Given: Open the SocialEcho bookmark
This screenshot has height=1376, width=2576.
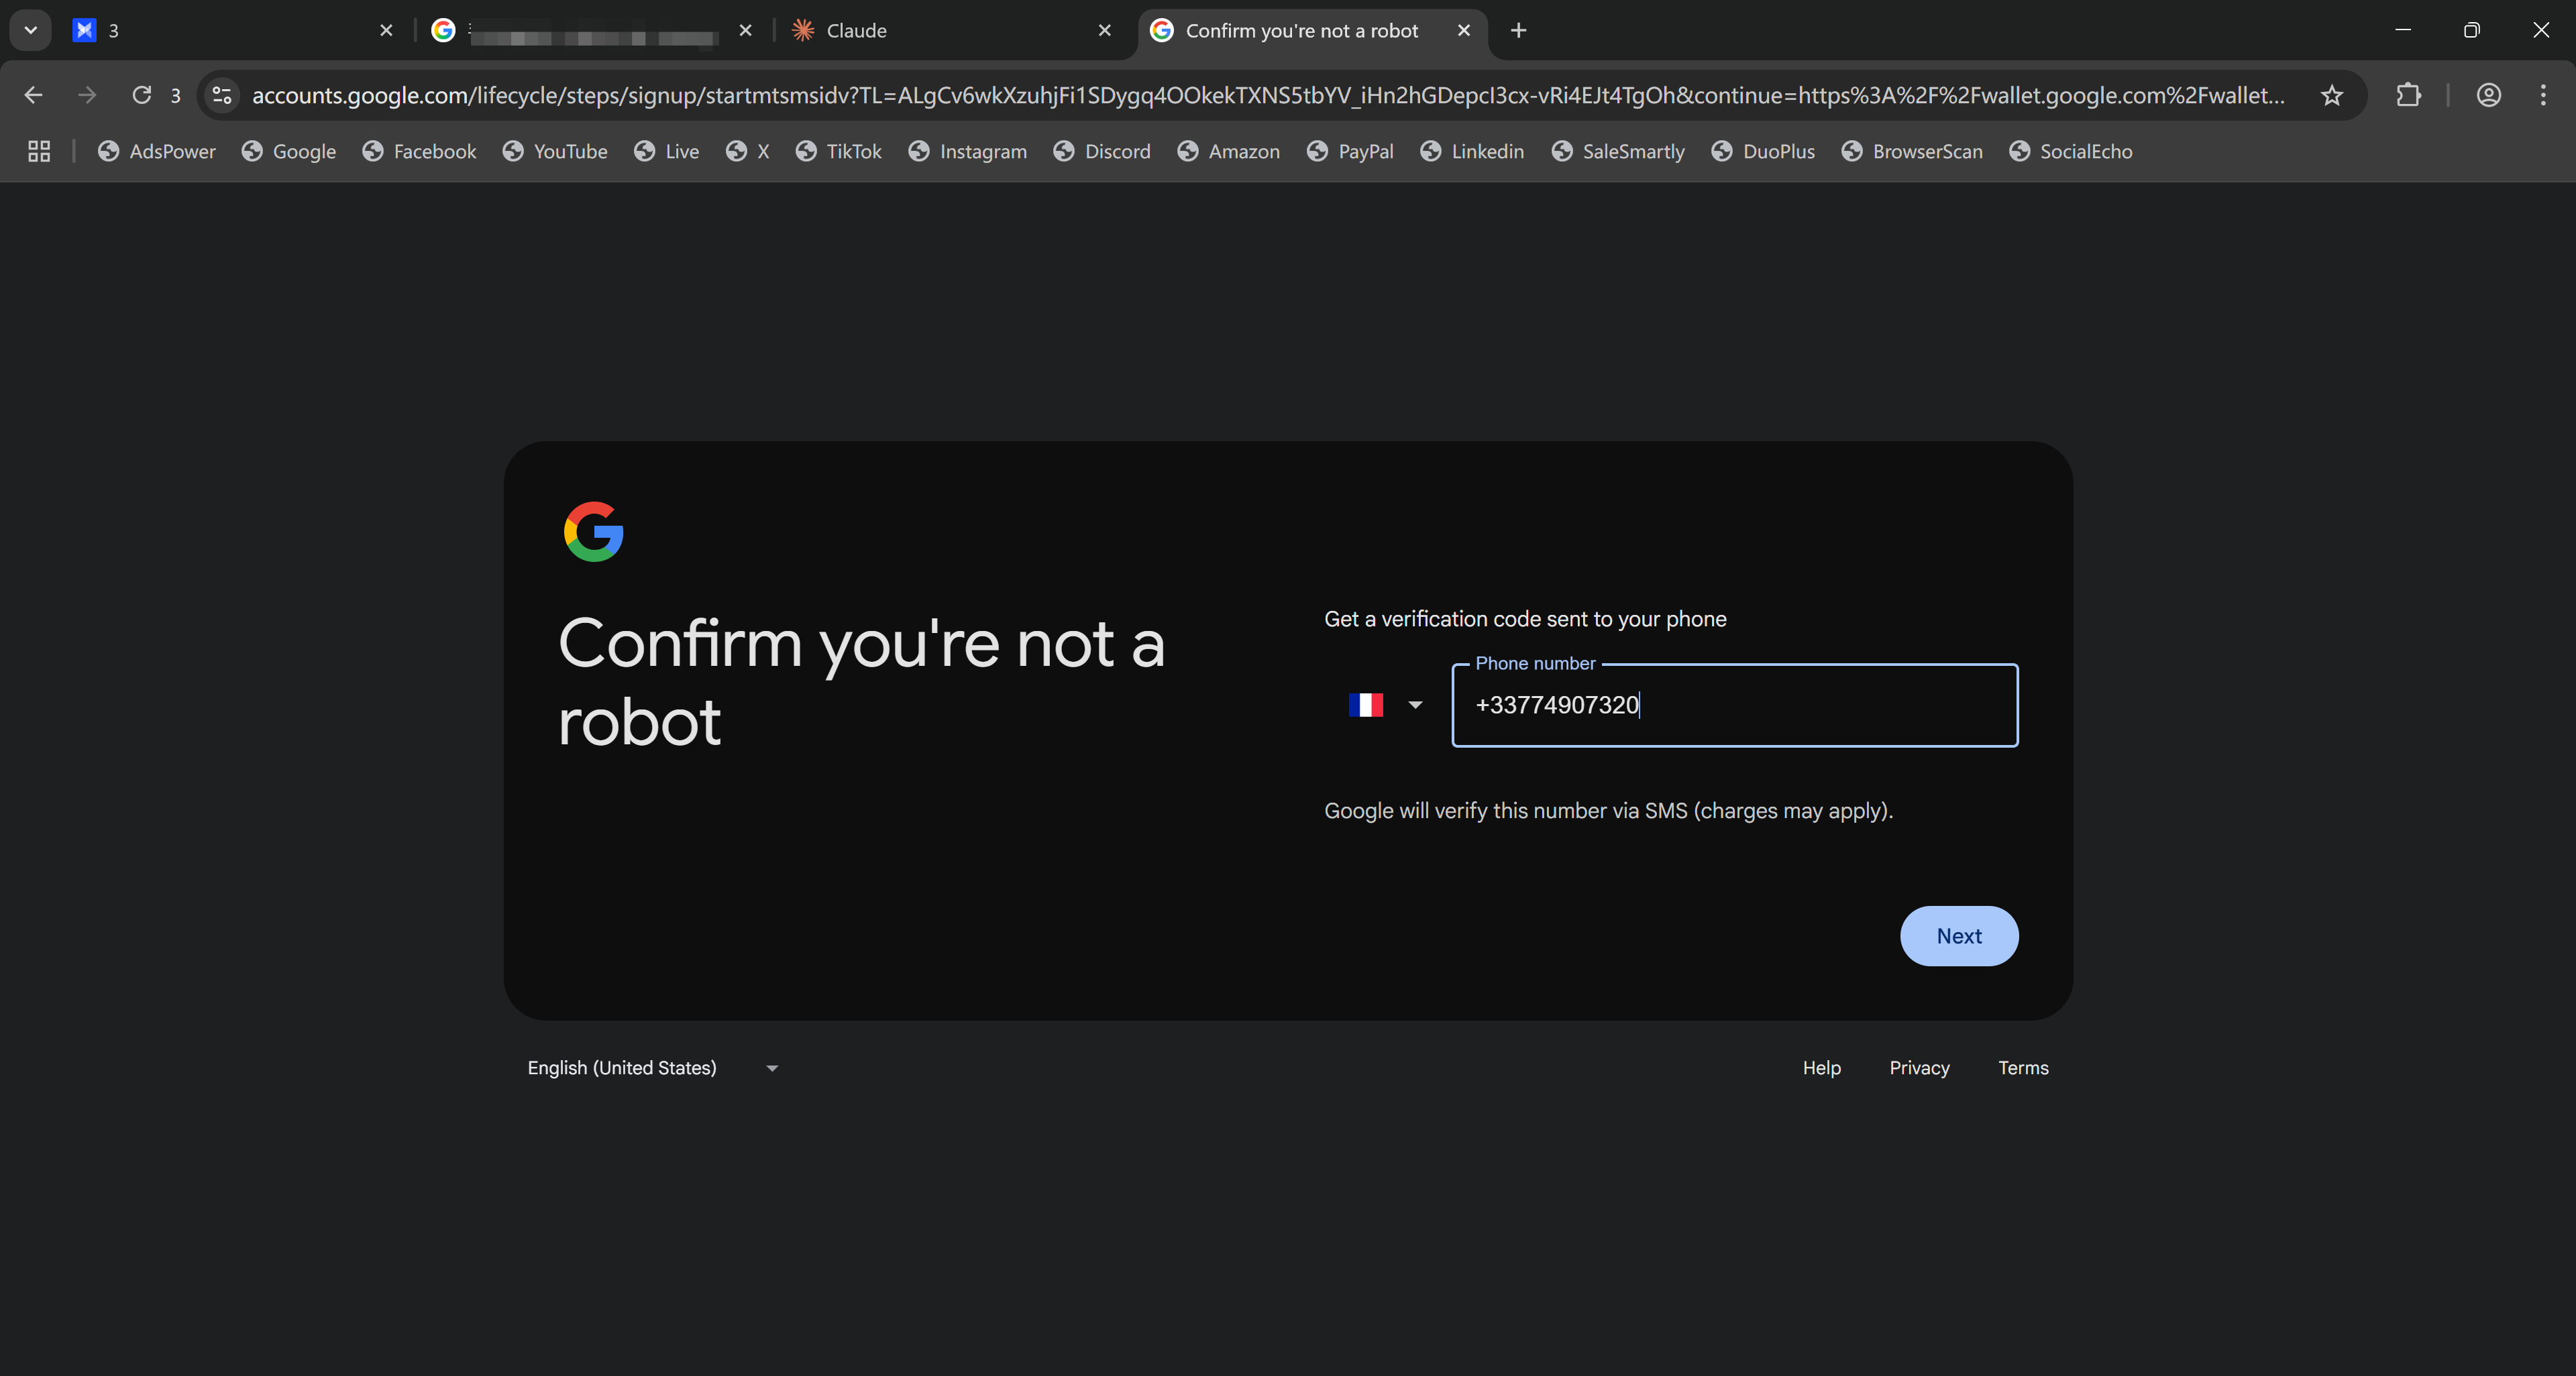Looking at the screenshot, I should 2072,151.
